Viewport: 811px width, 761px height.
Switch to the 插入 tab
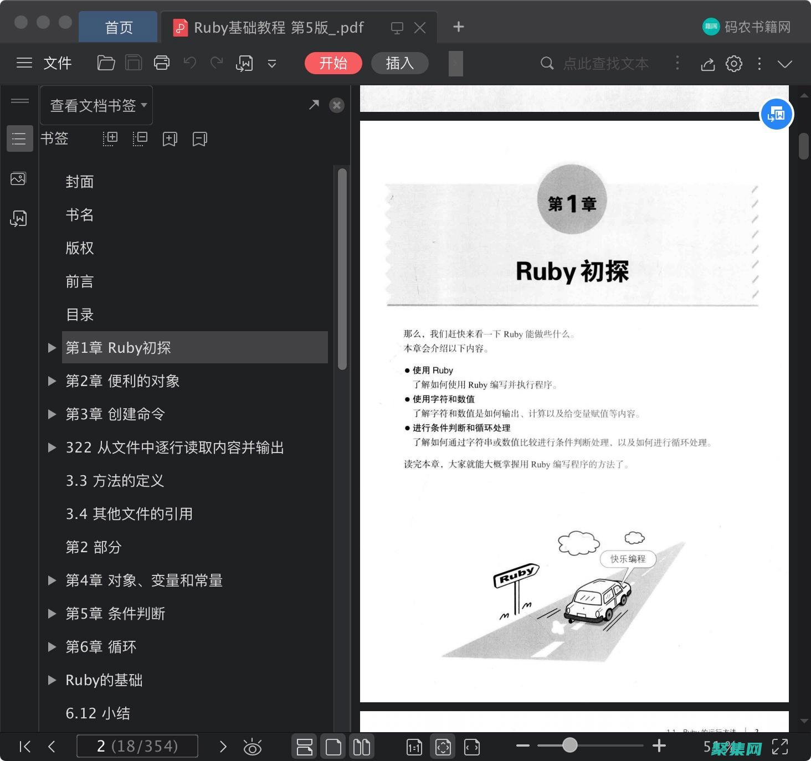click(x=399, y=63)
